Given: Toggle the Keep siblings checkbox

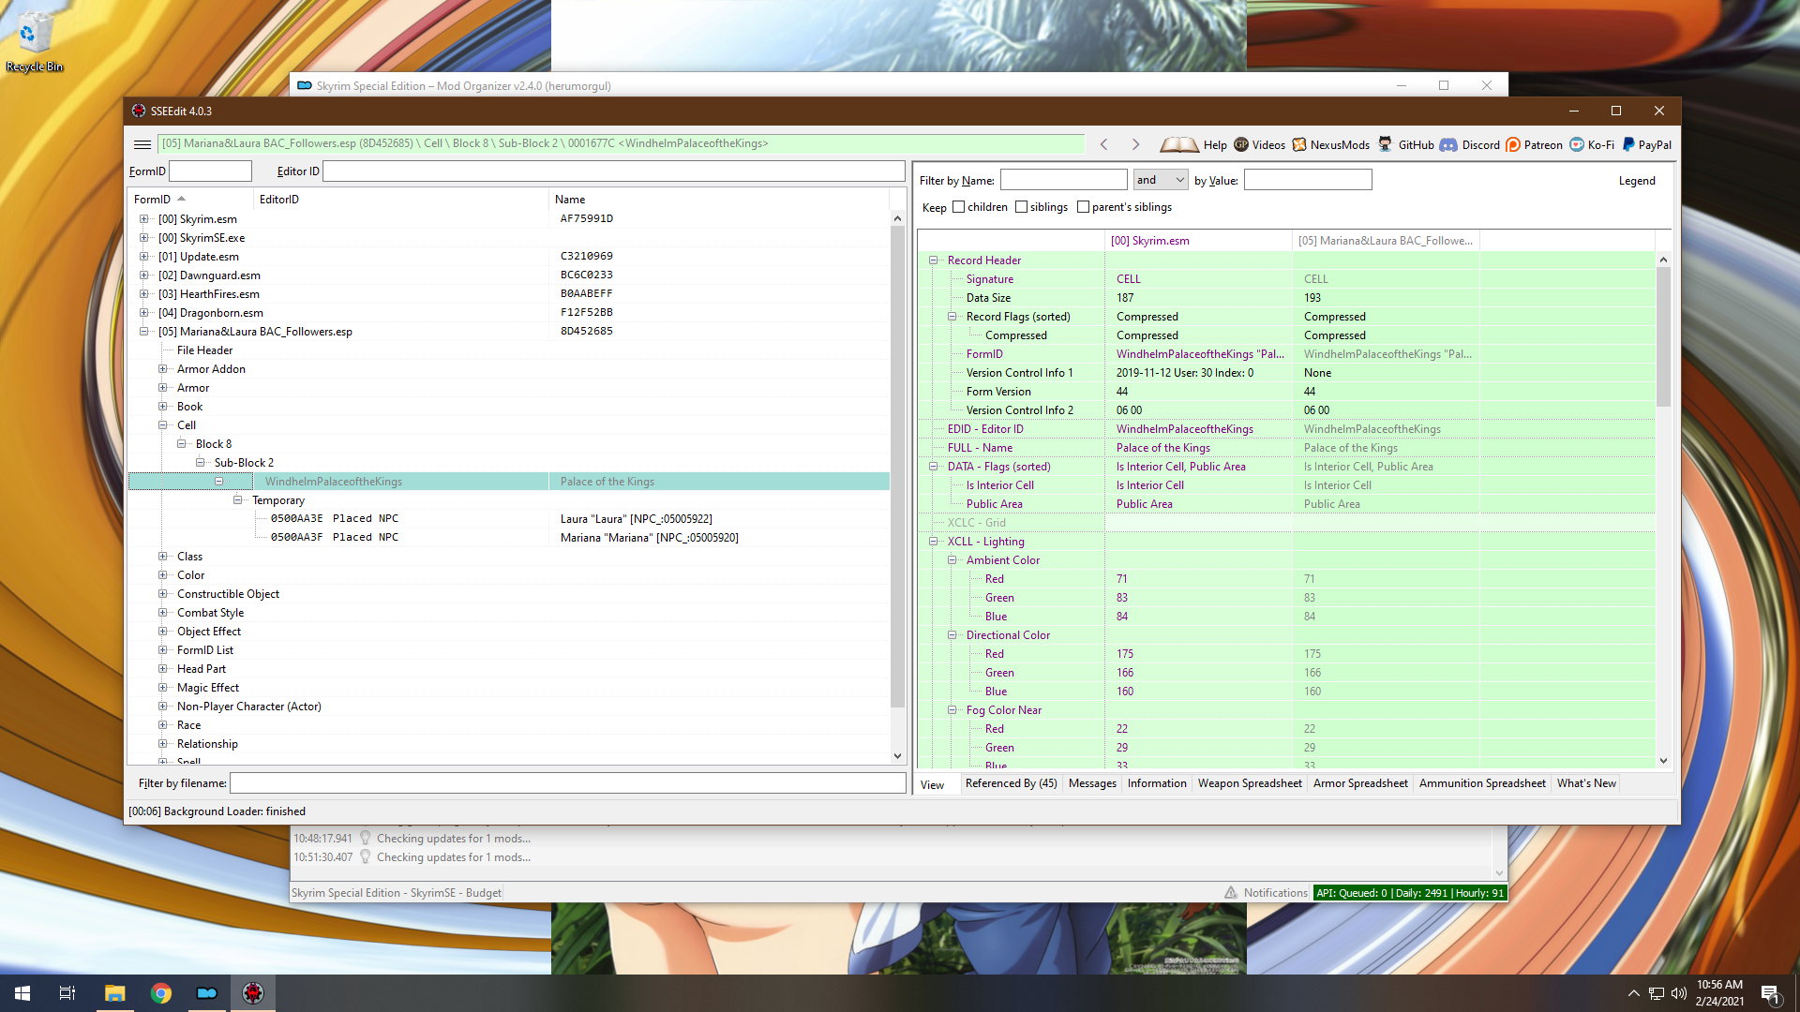Looking at the screenshot, I should pos(1021,207).
